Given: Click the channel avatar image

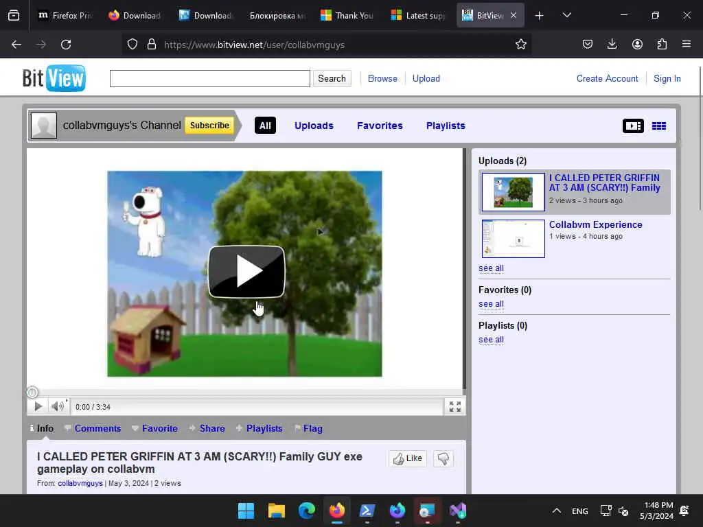Looking at the screenshot, I should (44, 126).
